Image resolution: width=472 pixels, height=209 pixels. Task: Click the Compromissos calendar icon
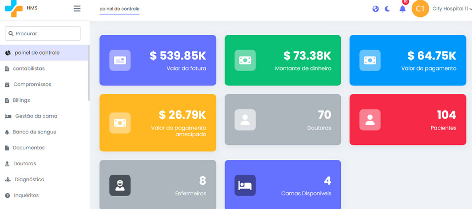[x=7, y=84]
